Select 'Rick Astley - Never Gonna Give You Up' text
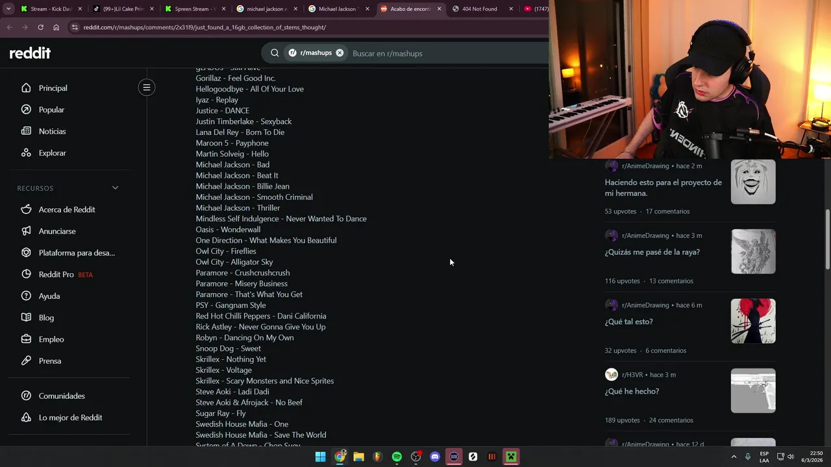 click(260, 327)
